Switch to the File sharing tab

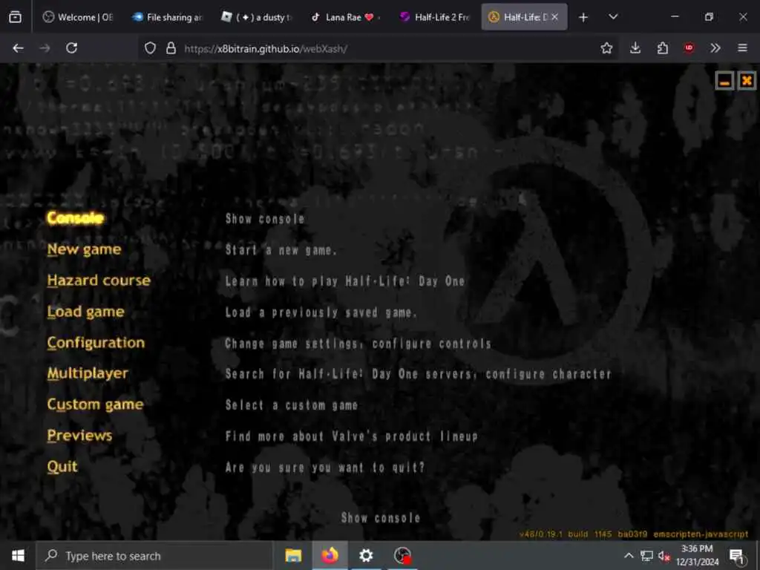pyautogui.click(x=167, y=17)
